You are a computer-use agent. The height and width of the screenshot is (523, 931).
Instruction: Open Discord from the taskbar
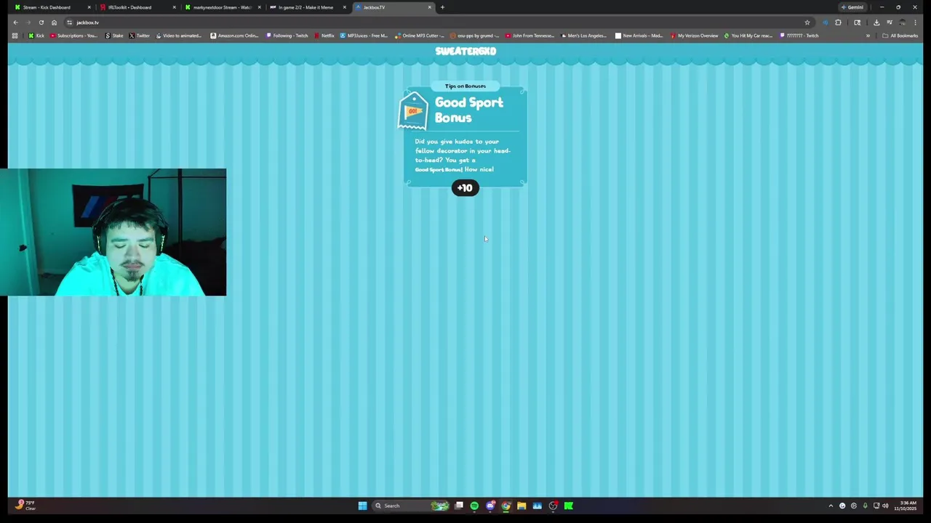(490, 506)
